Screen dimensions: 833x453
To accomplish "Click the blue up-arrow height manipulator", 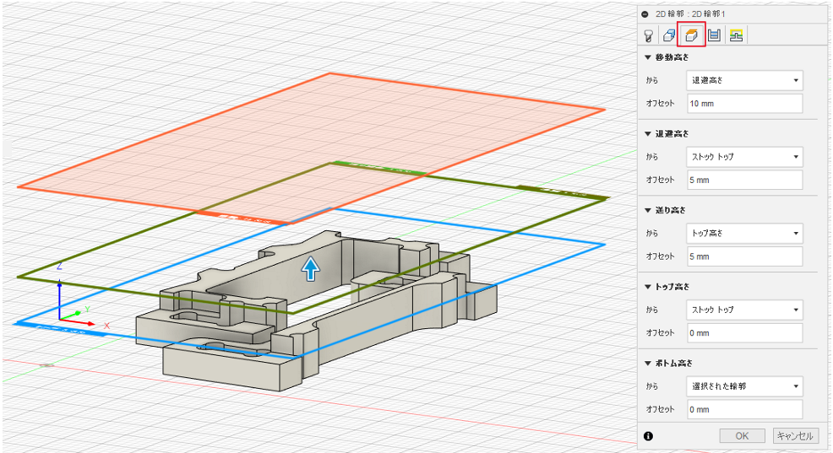I will pyautogui.click(x=311, y=268).
